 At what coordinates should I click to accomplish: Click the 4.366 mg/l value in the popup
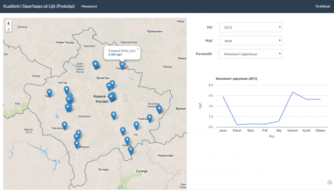tap(115, 55)
